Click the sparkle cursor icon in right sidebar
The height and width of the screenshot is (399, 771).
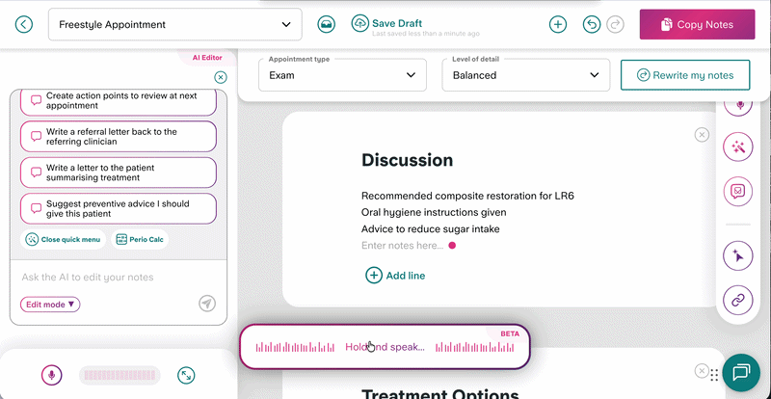click(x=738, y=255)
